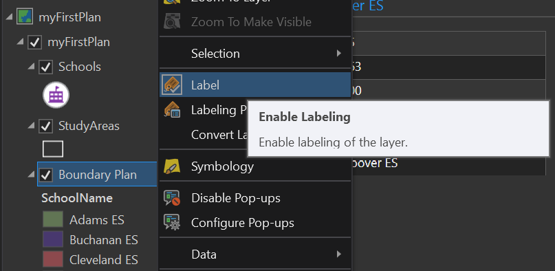Click the Configure Pop-ups icon
The width and height of the screenshot is (555, 271).
(x=172, y=223)
